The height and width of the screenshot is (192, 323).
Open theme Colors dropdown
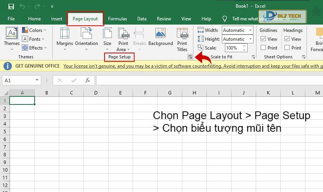pyautogui.click(x=34, y=30)
